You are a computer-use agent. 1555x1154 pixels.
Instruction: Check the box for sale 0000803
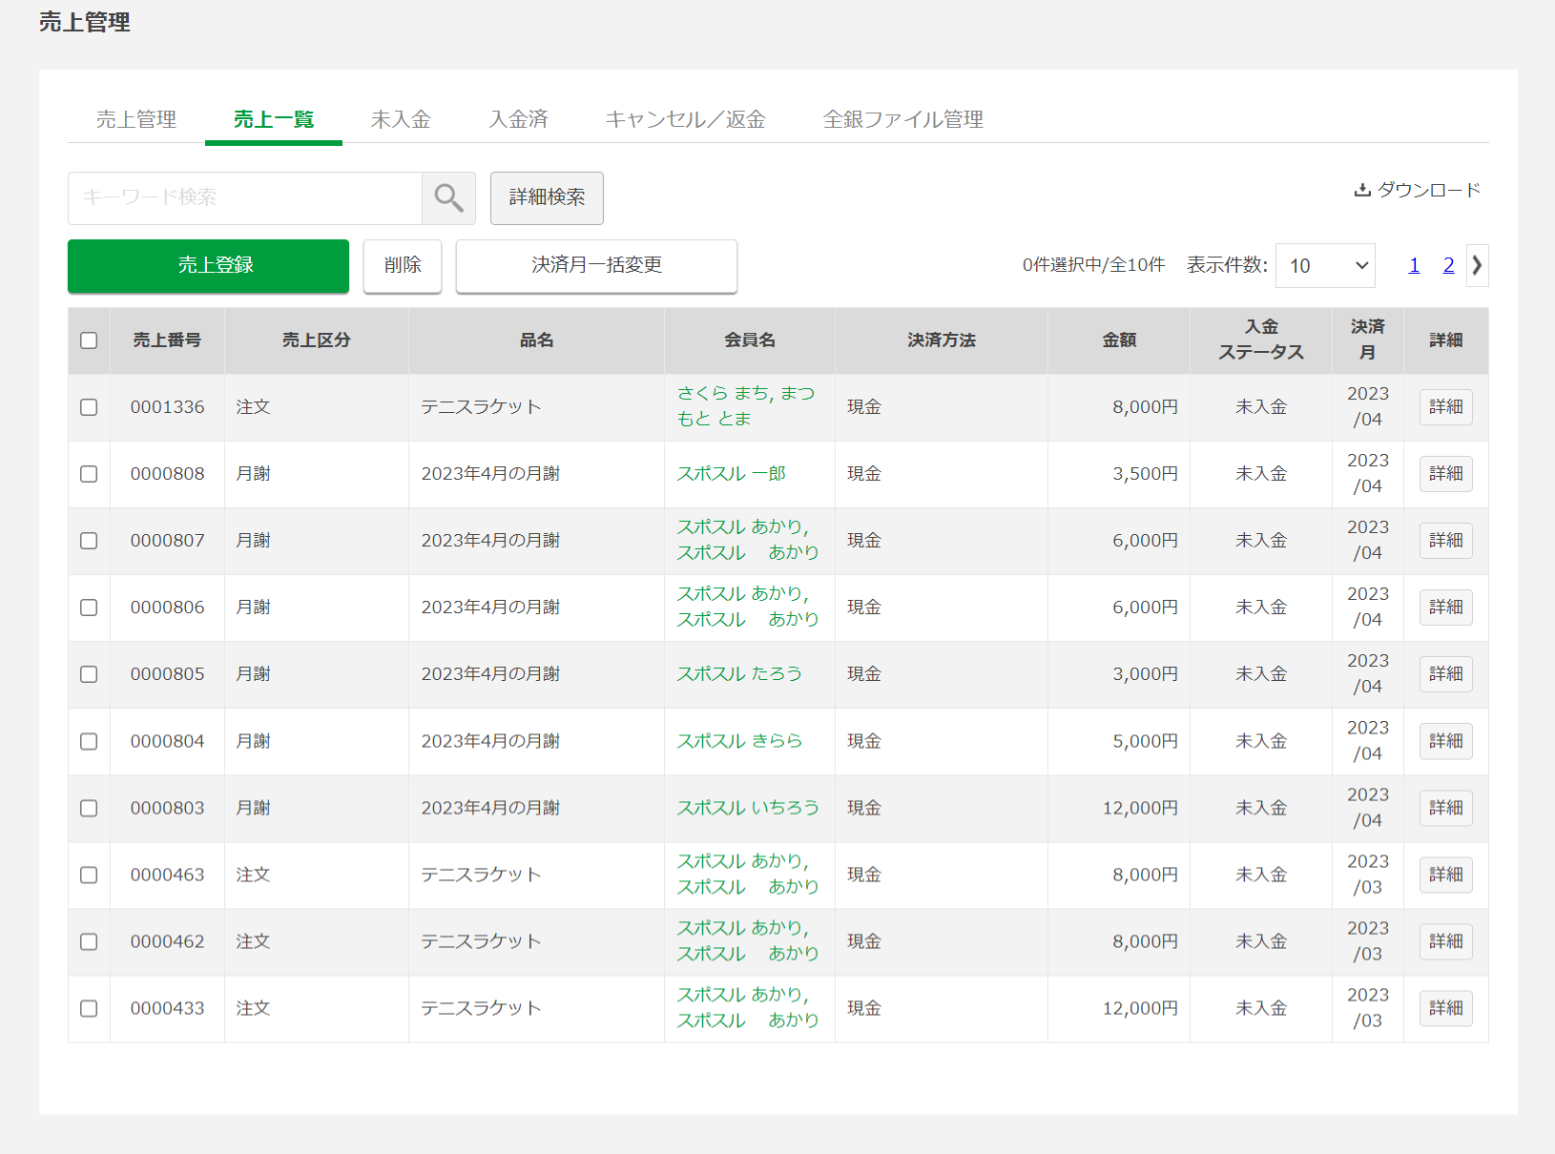point(89,808)
